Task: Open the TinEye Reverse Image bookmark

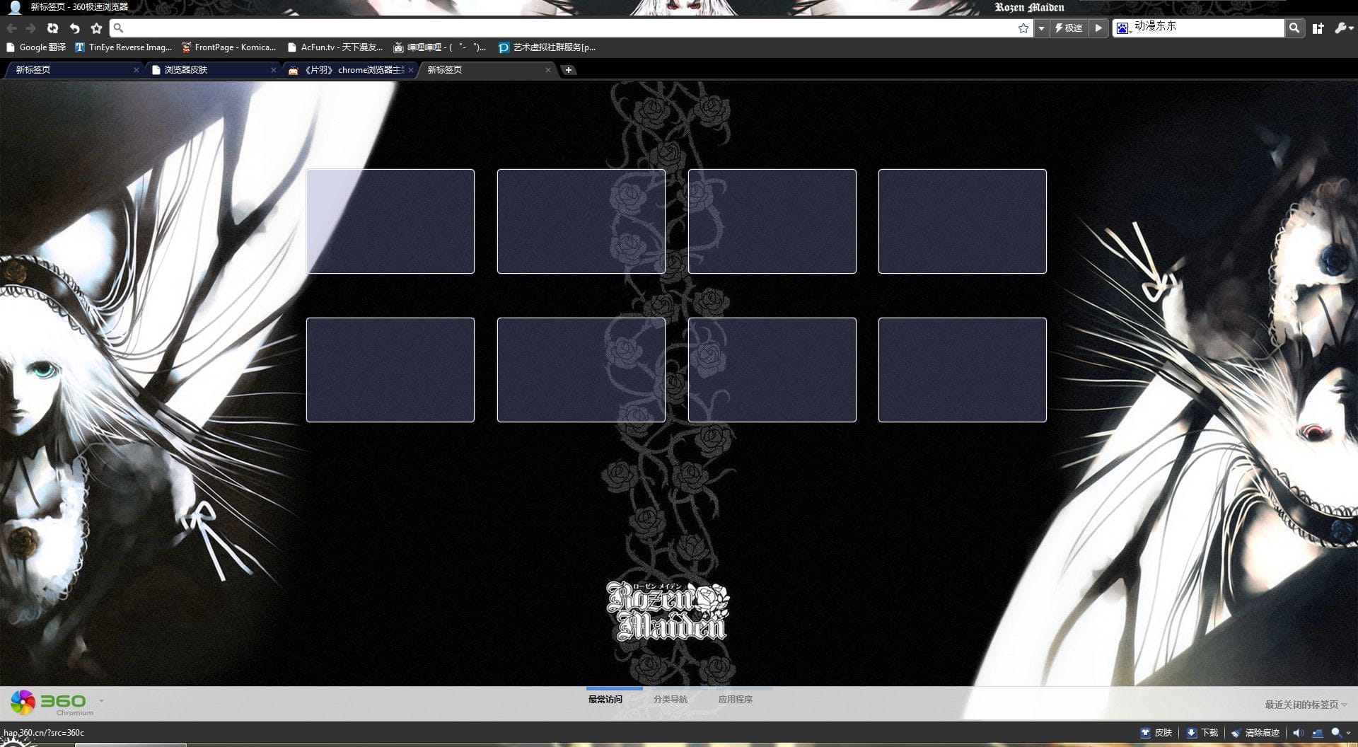Action: [x=123, y=47]
